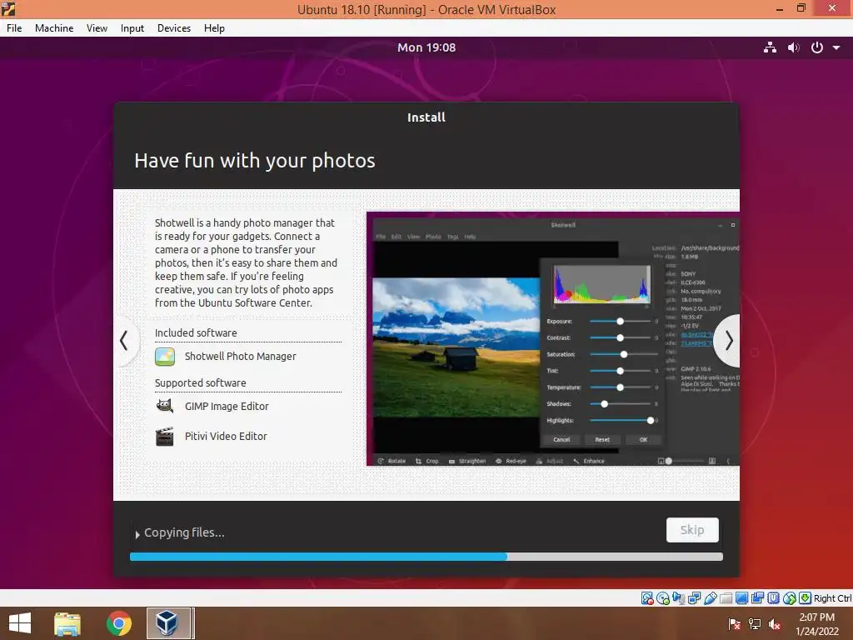Click the Windows network tray icon
Image resolution: width=853 pixels, height=640 pixels.
755,624
